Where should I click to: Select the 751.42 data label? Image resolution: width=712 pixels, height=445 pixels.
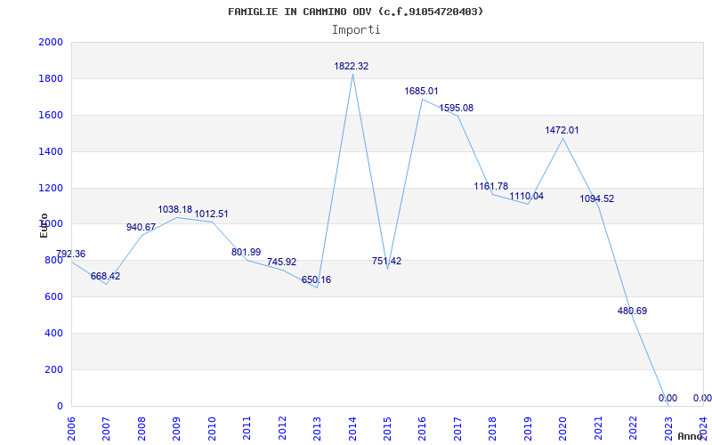click(x=386, y=261)
